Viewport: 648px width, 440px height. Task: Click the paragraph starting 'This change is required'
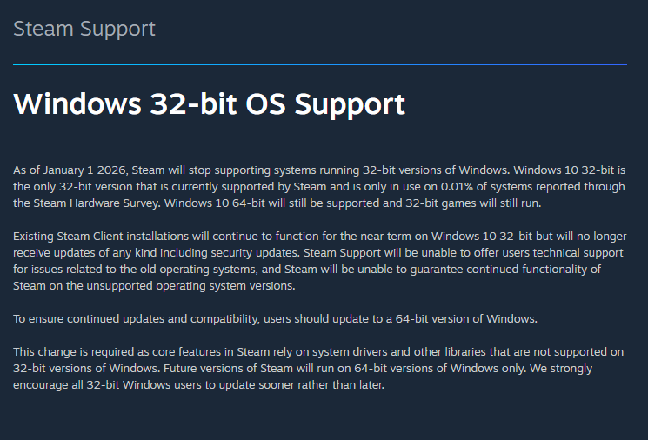[318, 369]
